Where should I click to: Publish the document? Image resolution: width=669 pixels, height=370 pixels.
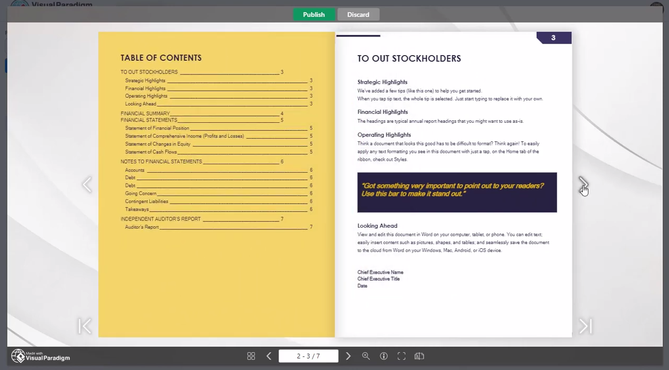[314, 14]
